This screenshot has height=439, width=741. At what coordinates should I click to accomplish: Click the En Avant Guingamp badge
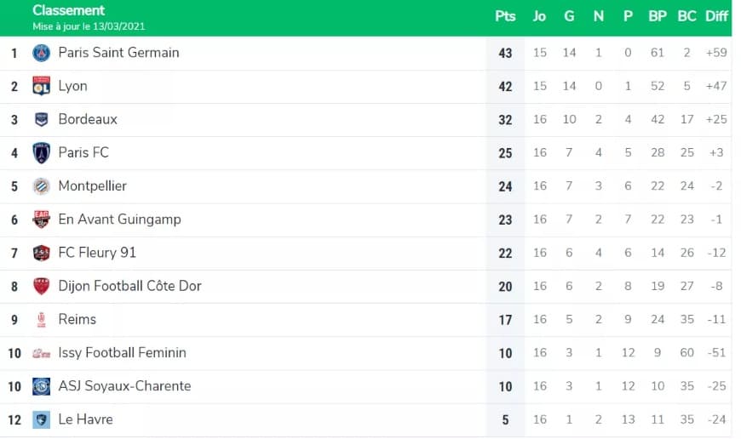[41, 219]
